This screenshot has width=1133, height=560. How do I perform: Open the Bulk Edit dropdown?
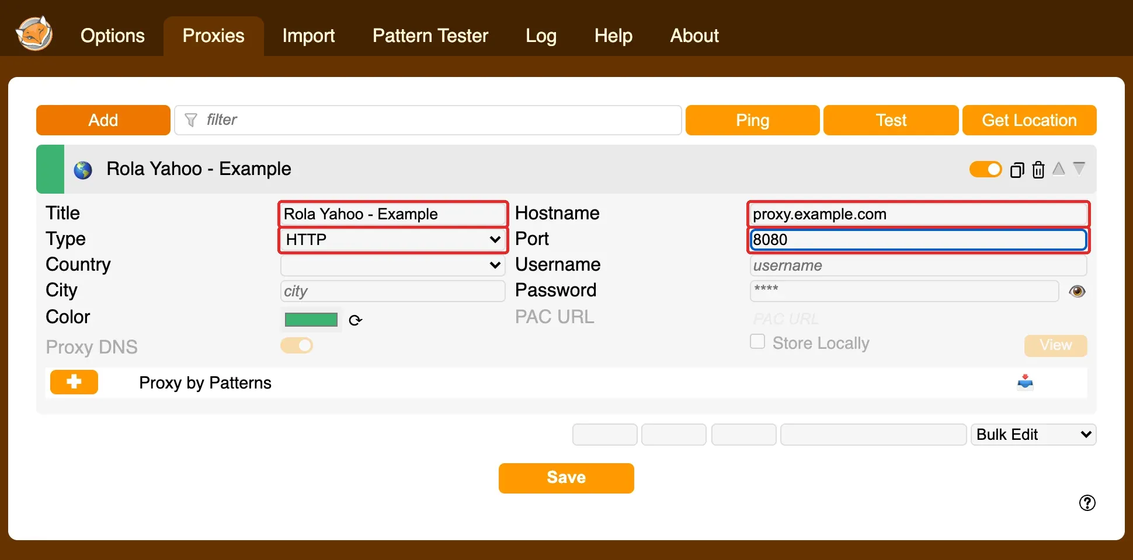click(x=1034, y=435)
